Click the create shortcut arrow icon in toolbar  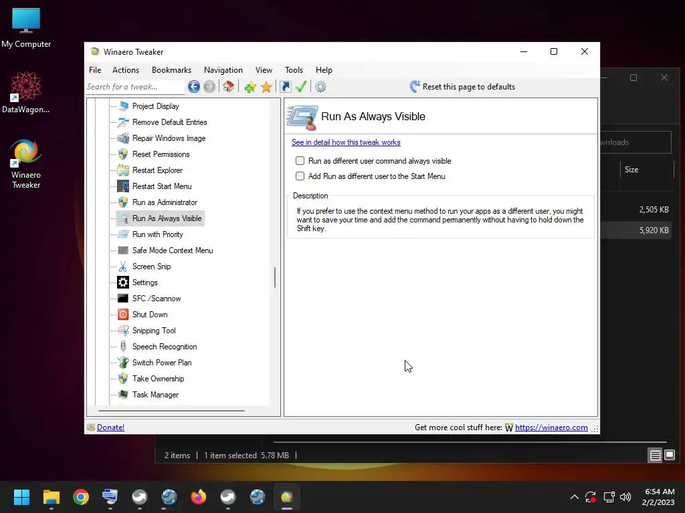click(x=285, y=87)
